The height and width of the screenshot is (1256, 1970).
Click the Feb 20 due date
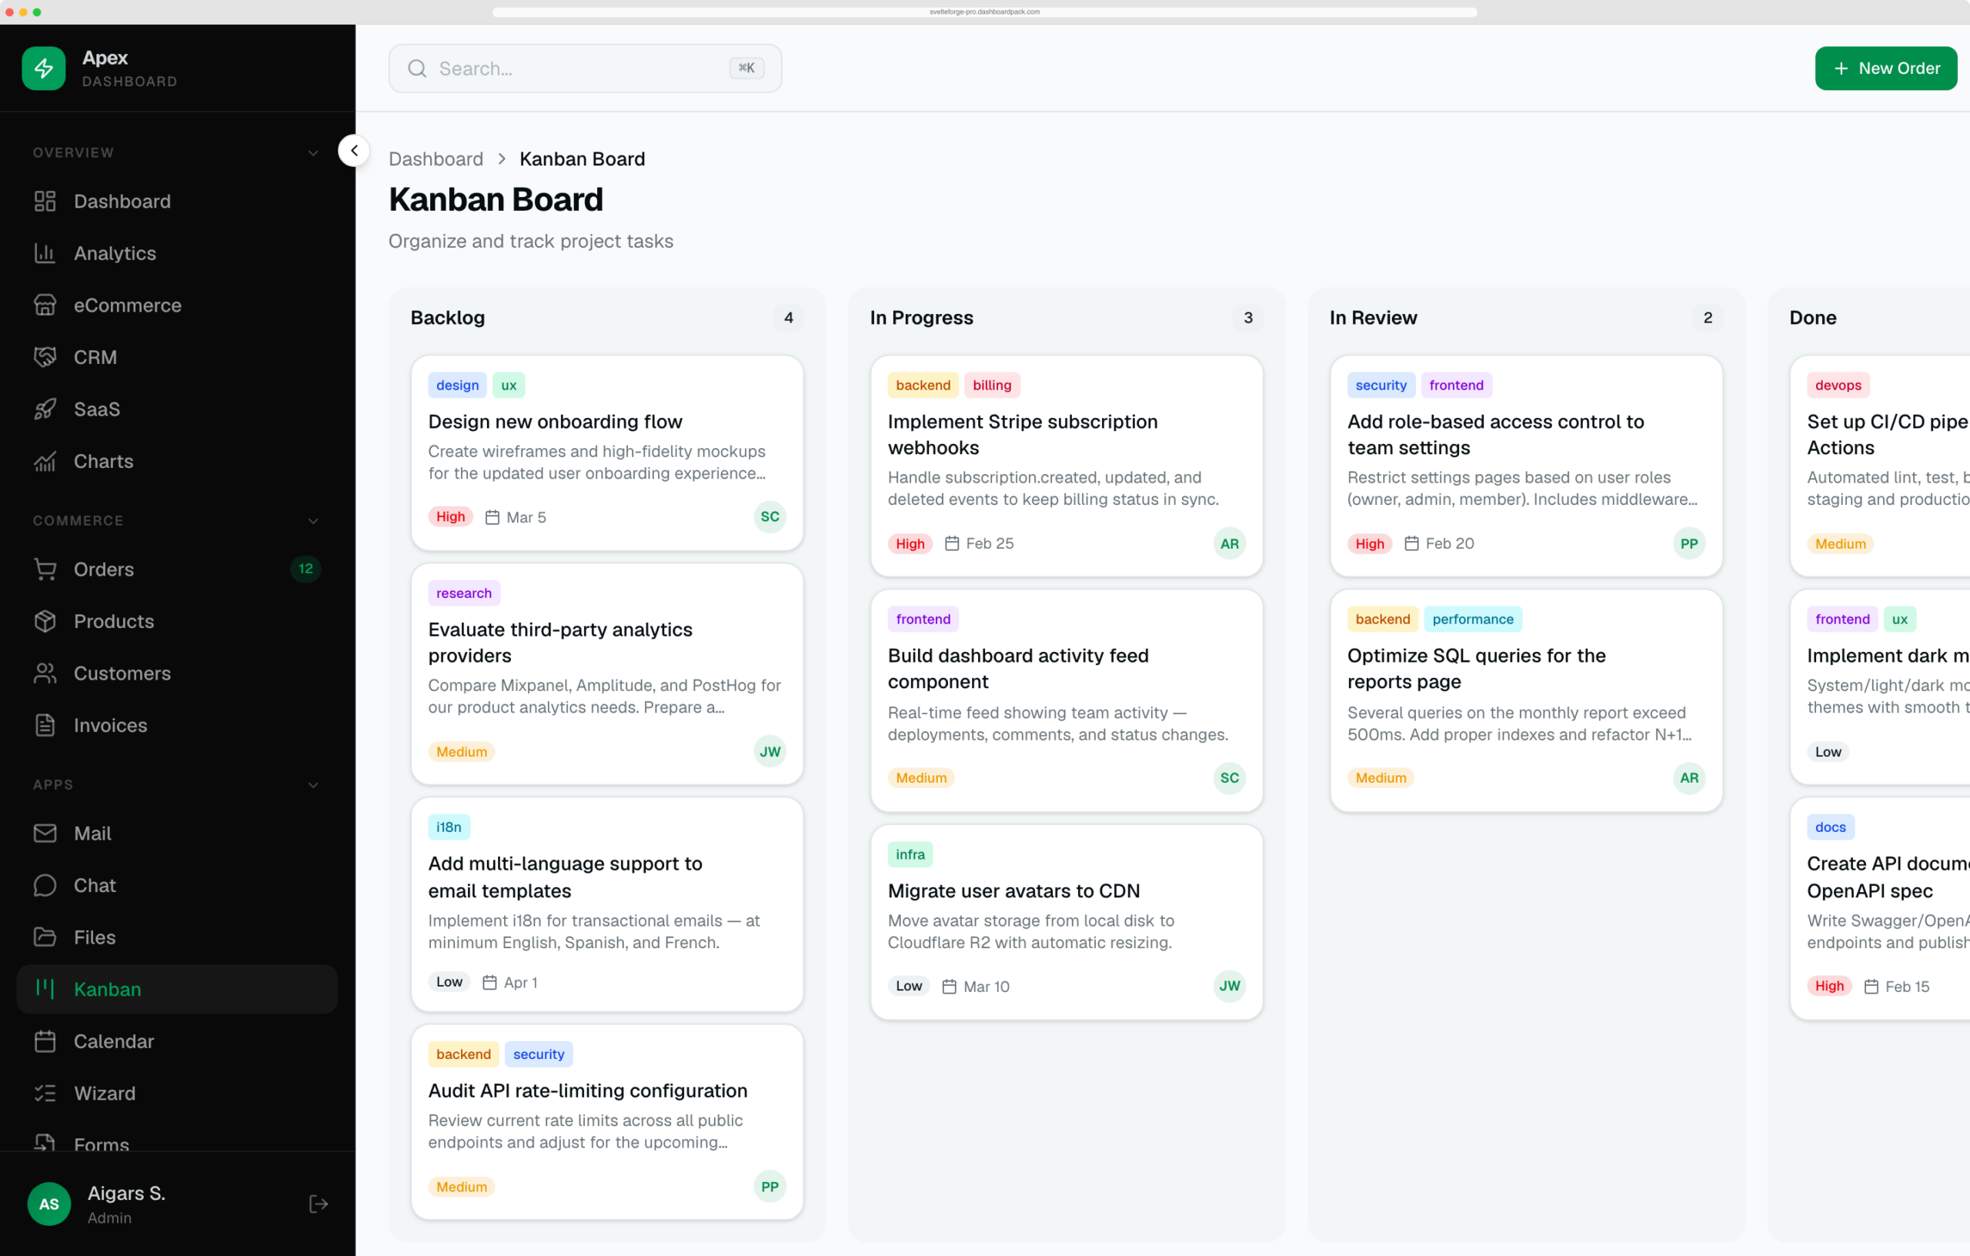1439,543
